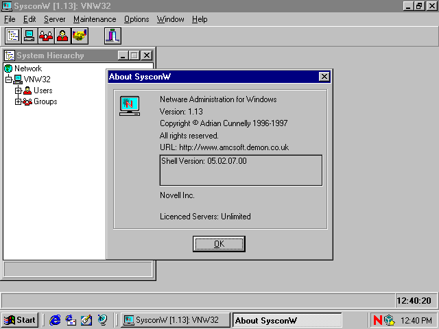The height and width of the screenshot is (329, 439).
Task: Click the SysconW computer icon in About dialog
Action: [x=130, y=106]
